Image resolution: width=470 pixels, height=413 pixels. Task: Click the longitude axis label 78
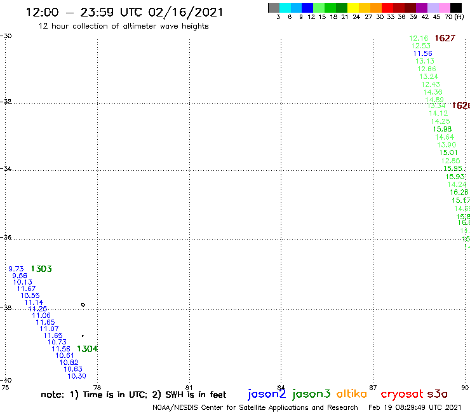[97, 388]
